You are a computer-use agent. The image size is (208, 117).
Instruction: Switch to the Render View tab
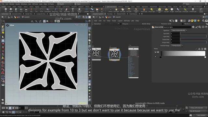coord(29,14)
